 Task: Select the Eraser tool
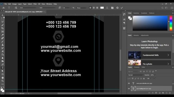click(2, 51)
